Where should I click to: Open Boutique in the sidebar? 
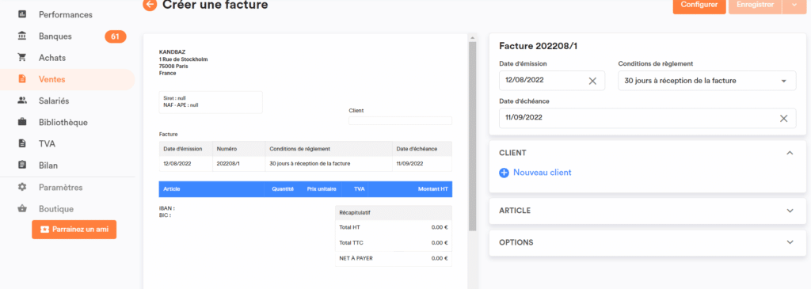pyautogui.click(x=56, y=209)
